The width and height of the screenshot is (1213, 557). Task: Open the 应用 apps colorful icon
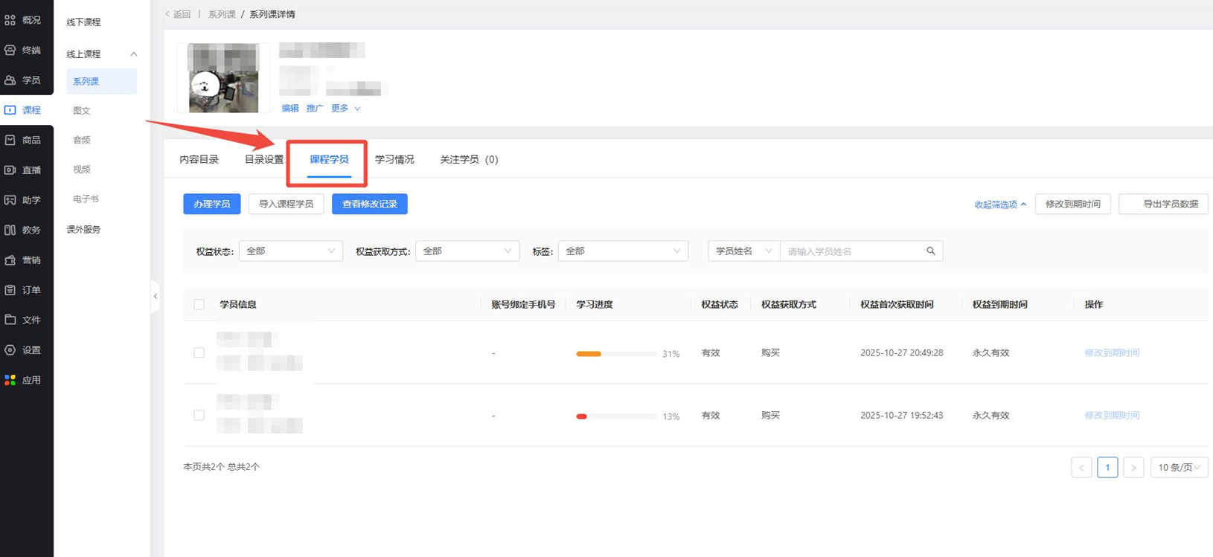[x=10, y=380]
